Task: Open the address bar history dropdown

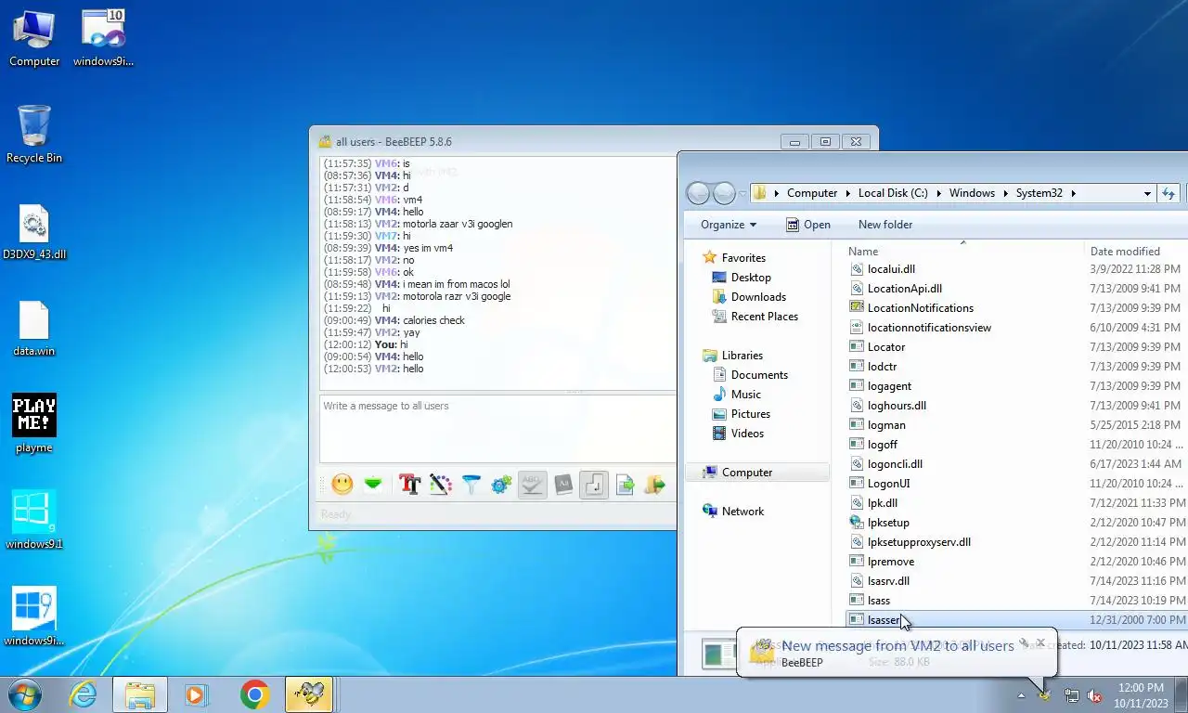Action: tap(1147, 193)
